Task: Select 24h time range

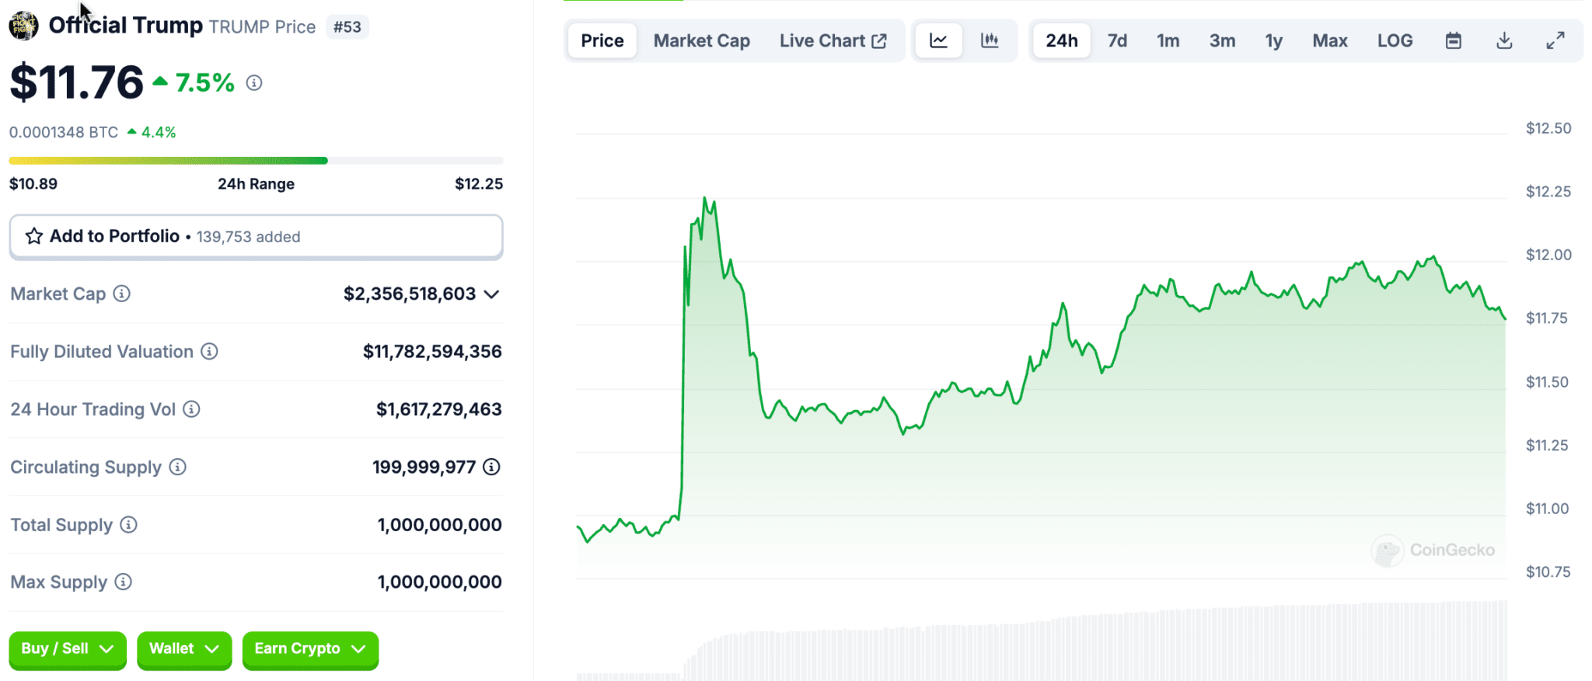Action: 1062,40
